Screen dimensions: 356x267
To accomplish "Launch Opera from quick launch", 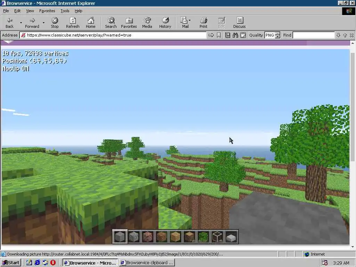I will pyautogui.click(x=53, y=263).
